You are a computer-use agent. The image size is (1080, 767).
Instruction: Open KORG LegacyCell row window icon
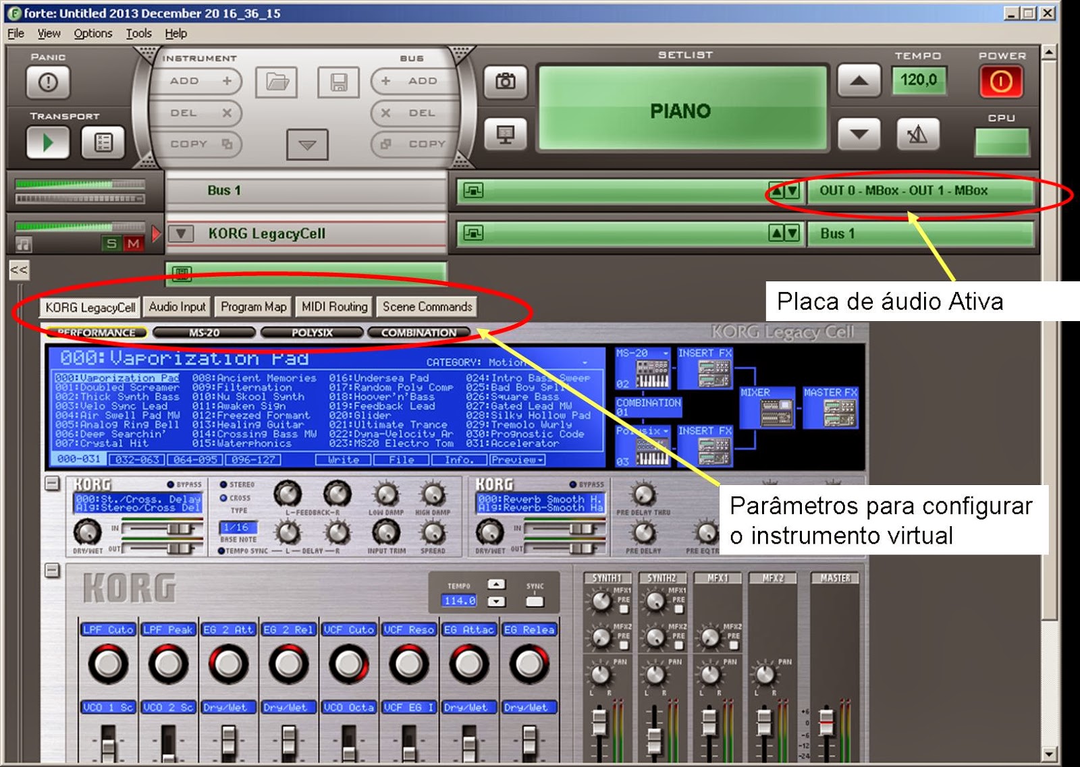click(473, 233)
